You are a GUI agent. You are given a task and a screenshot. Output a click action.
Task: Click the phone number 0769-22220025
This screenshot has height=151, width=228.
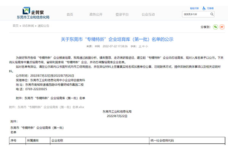[36, 89]
